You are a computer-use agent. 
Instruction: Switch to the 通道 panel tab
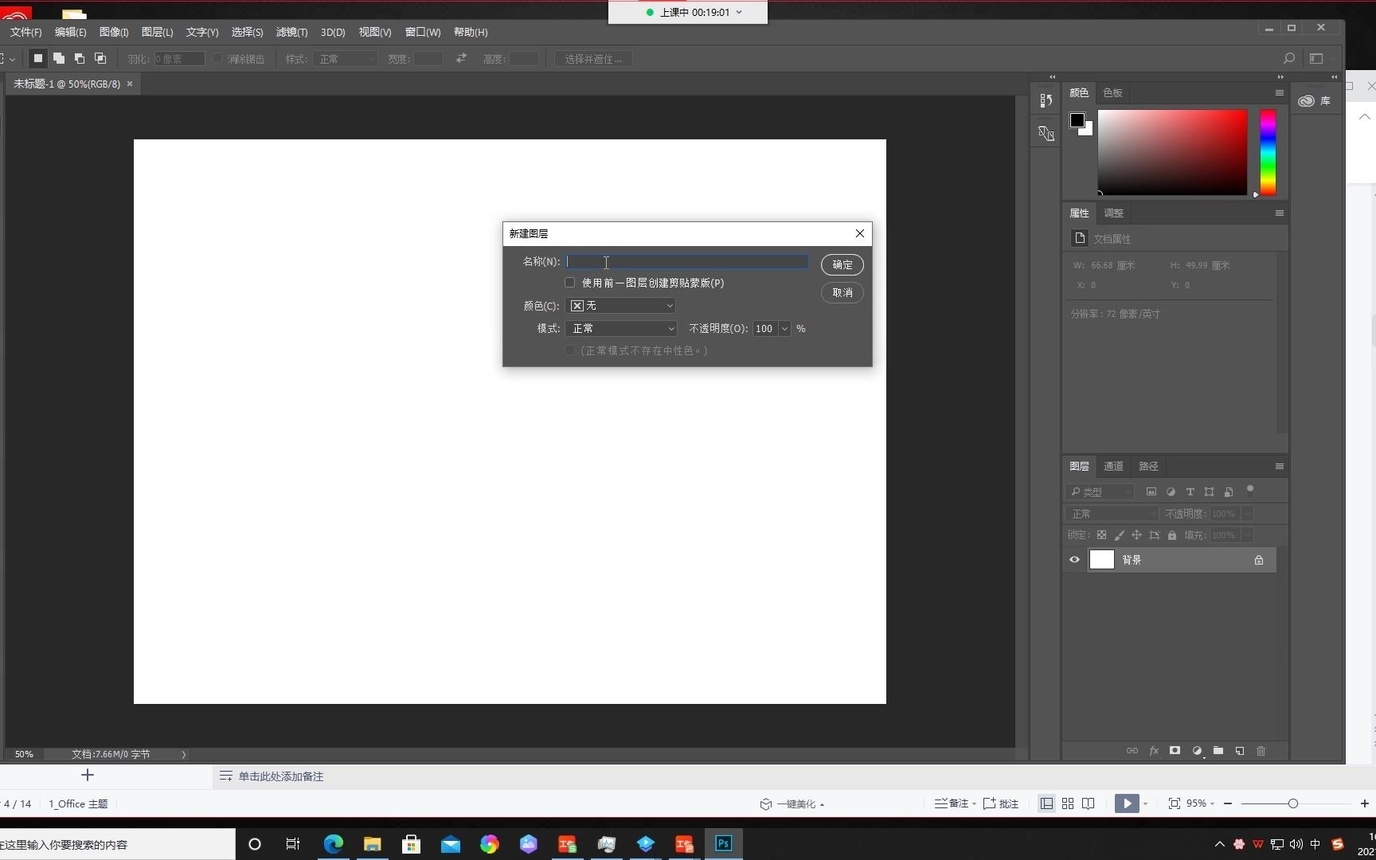click(1112, 466)
